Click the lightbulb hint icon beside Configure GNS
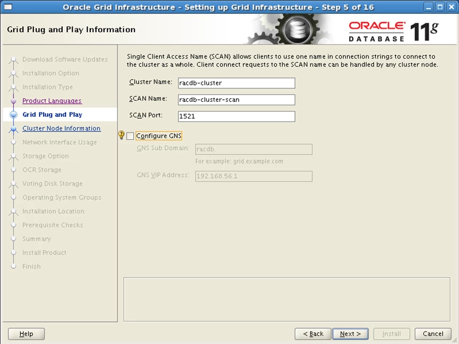The height and width of the screenshot is (344, 459). coord(121,135)
